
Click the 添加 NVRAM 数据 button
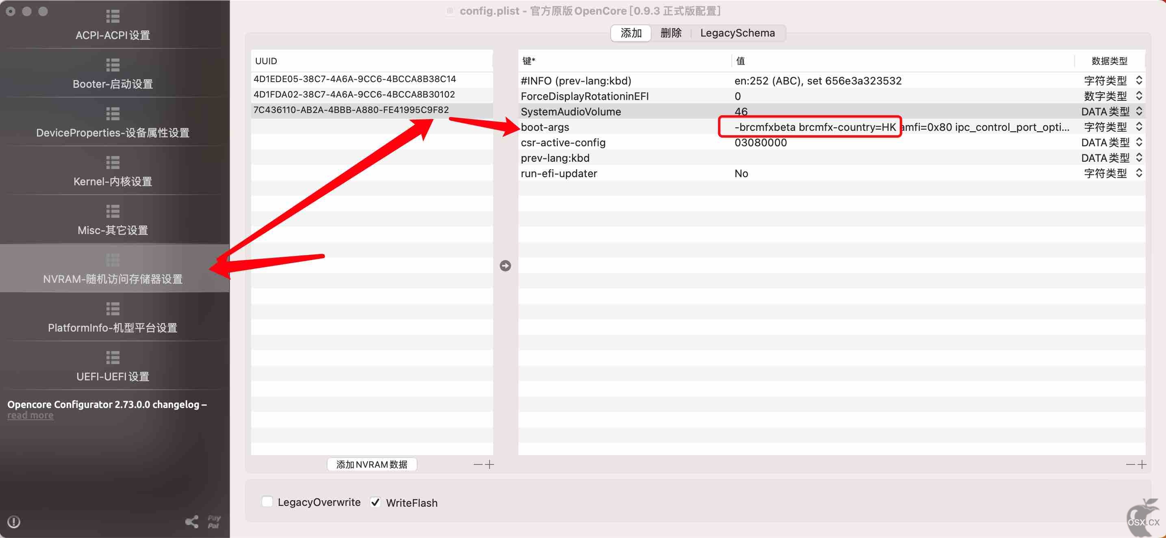tap(372, 464)
